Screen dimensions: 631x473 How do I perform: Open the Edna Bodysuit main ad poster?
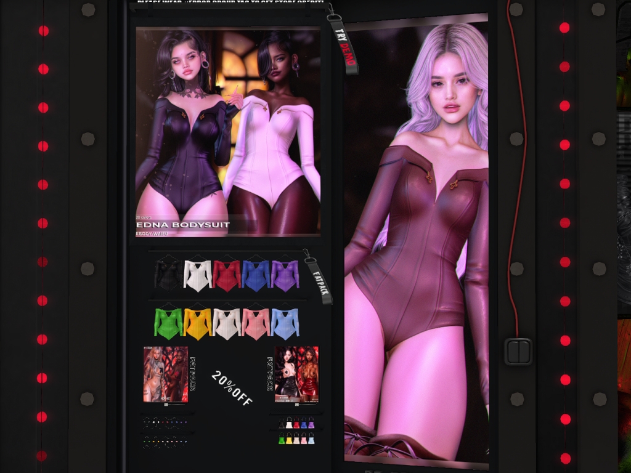tap(227, 131)
